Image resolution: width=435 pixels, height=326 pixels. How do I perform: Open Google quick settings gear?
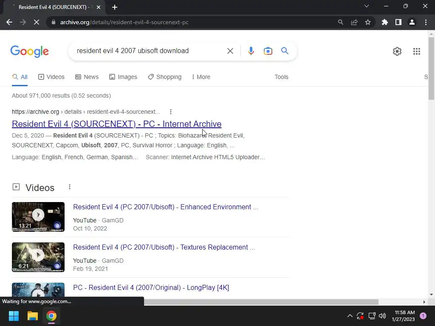[397, 51]
